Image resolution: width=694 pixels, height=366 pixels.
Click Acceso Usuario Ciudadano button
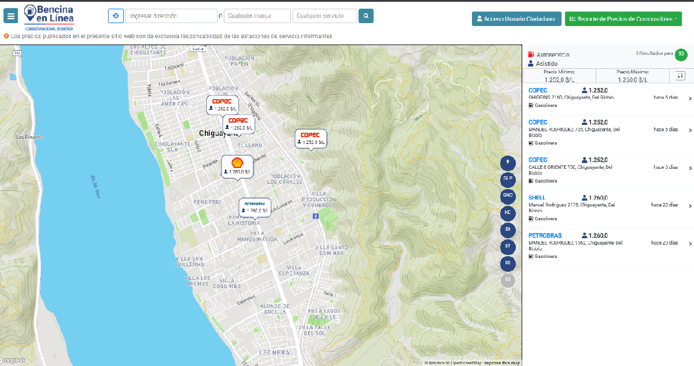coord(516,19)
